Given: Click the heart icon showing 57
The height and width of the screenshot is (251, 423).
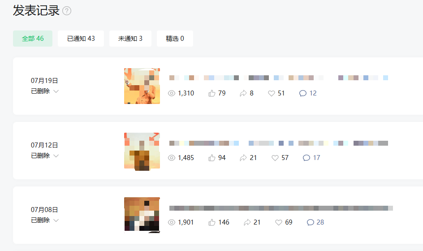Looking at the screenshot, I should point(275,158).
